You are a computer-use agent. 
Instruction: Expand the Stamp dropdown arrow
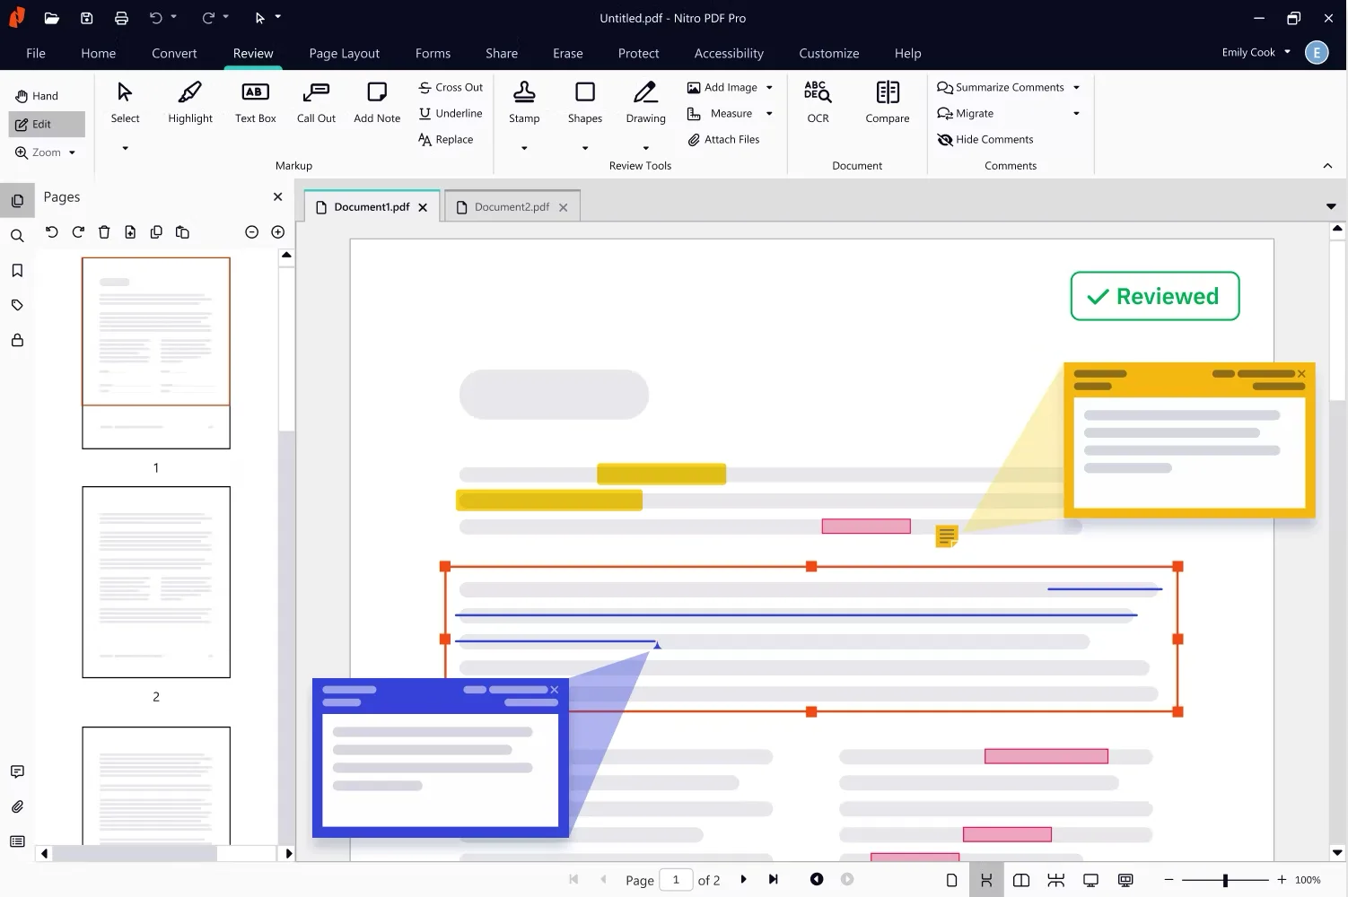click(524, 148)
